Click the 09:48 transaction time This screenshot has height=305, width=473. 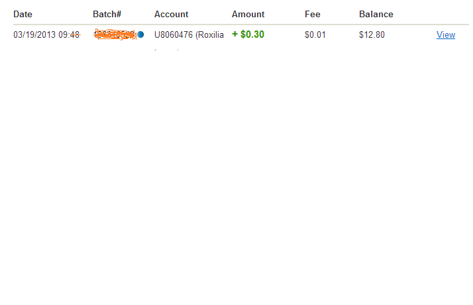click(x=69, y=34)
